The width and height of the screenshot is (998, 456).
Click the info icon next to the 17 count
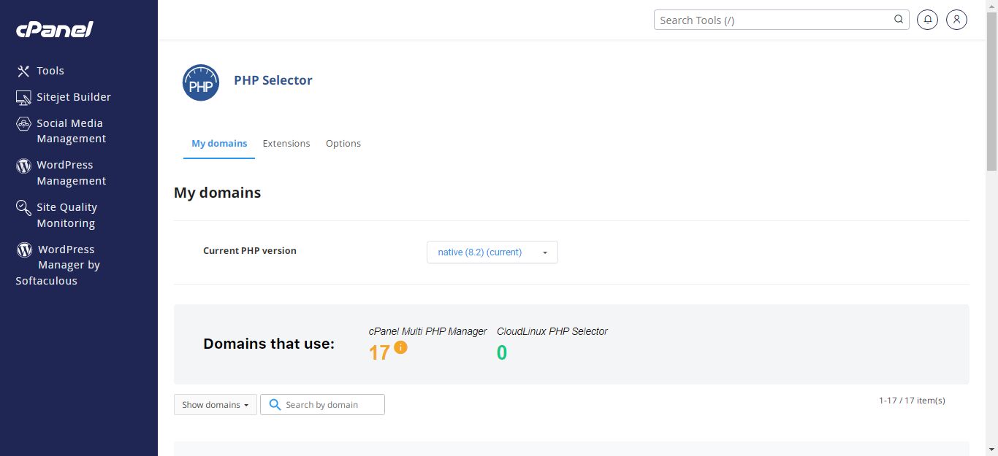coord(400,348)
